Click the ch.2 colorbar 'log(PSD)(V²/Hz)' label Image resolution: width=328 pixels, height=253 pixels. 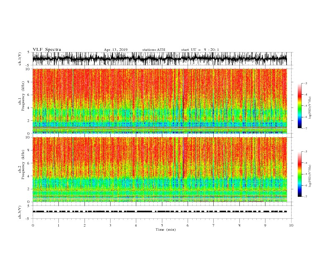point(310,176)
